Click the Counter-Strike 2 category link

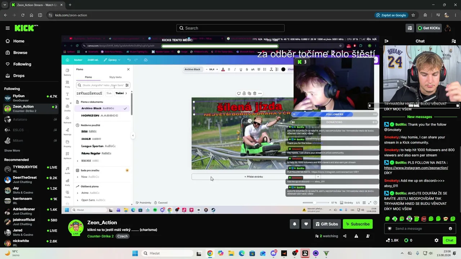click(100, 236)
